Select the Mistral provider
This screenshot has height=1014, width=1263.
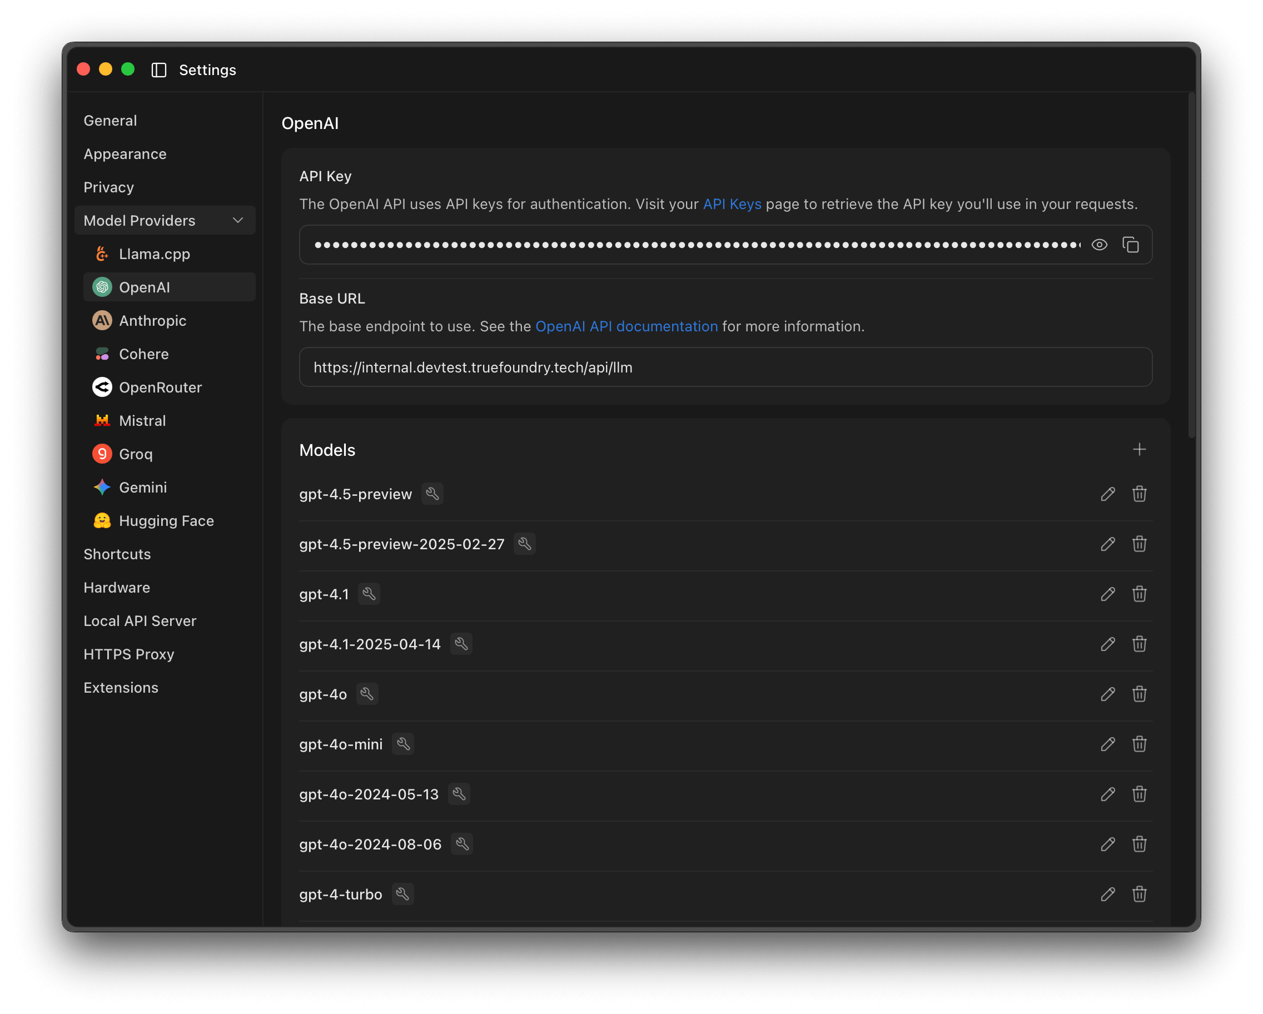(170, 421)
